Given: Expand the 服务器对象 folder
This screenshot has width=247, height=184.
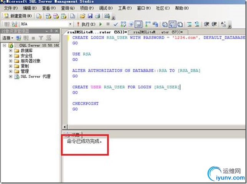Looking at the screenshot, I should 11,61.
